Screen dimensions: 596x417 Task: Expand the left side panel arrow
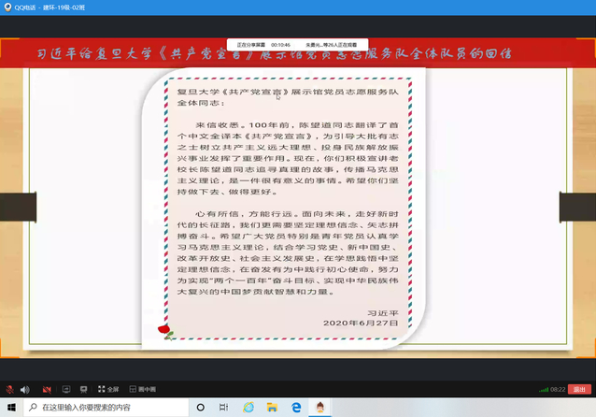[x=4, y=205]
